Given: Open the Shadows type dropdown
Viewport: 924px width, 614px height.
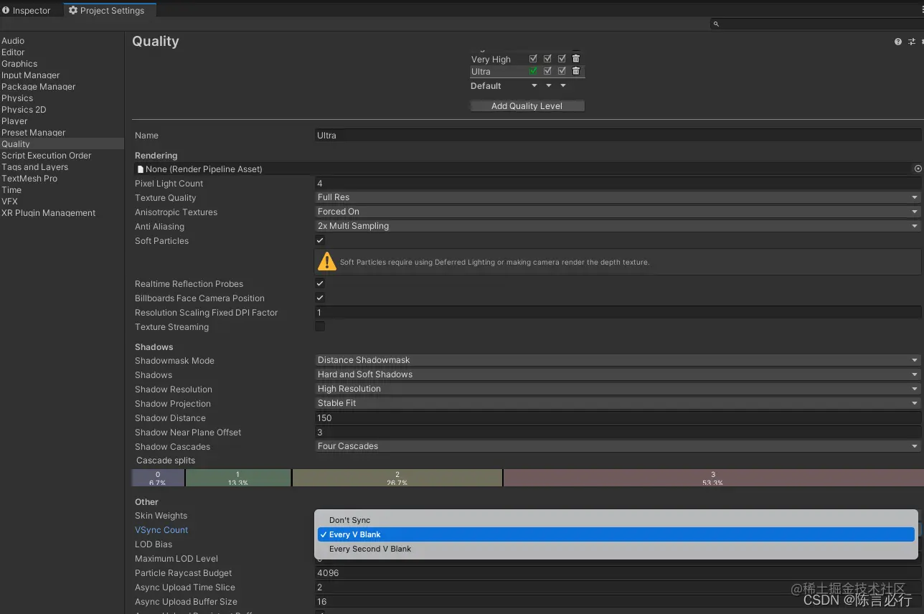Looking at the screenshot, I should point(618,374).
